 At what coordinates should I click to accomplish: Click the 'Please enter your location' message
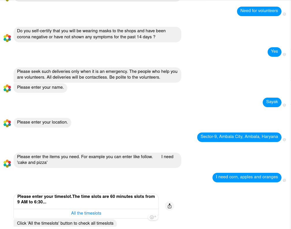click(x=42, y=122)
